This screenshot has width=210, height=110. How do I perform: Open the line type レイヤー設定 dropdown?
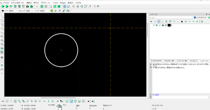[41, 11]
